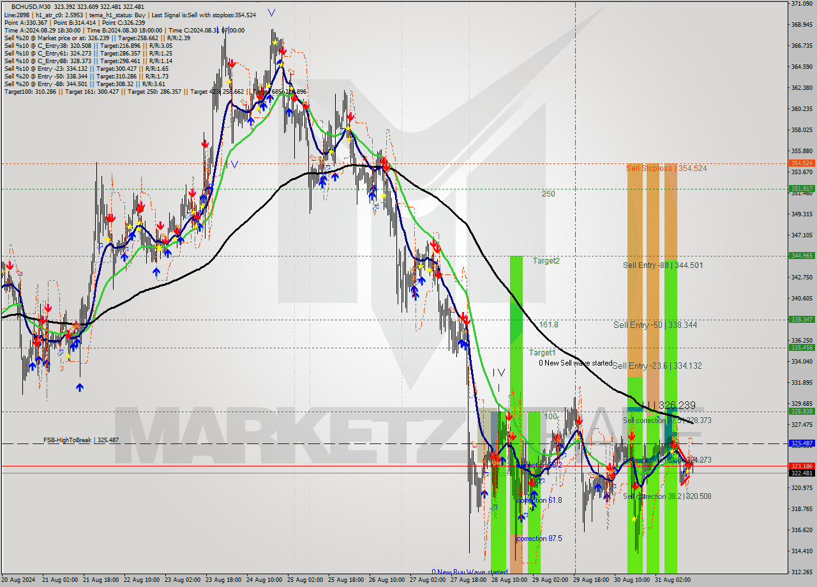Click the 'Target1' label
This screenshot has height=587, width=817.
[542, 353]
